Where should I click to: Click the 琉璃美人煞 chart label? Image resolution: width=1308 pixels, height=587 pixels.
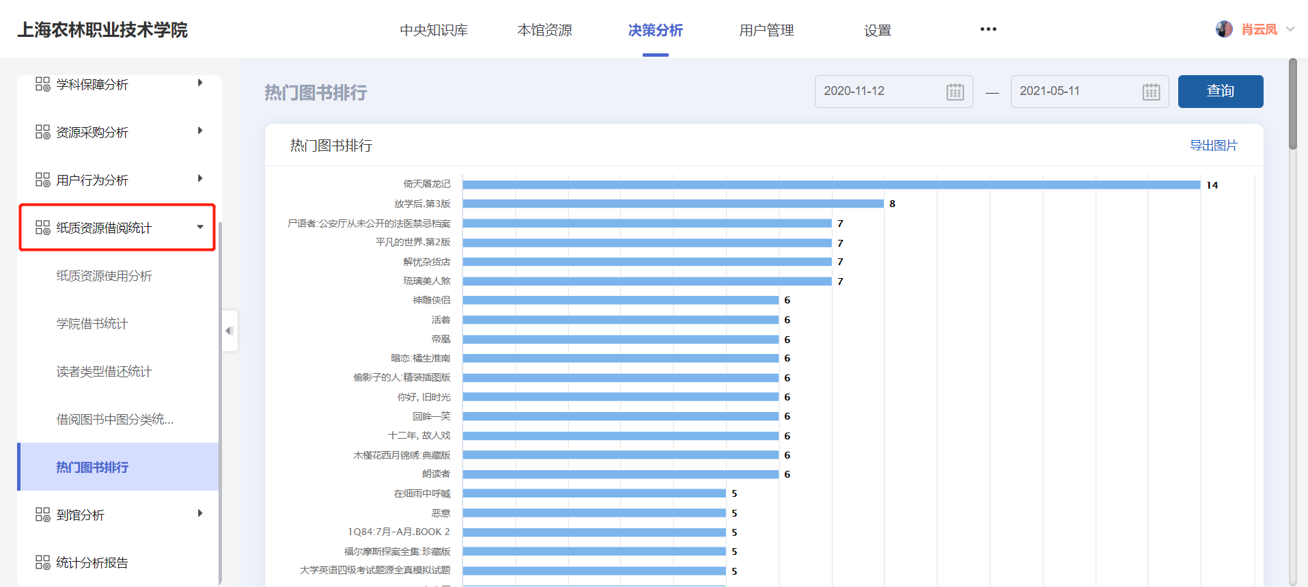[427, 281]
